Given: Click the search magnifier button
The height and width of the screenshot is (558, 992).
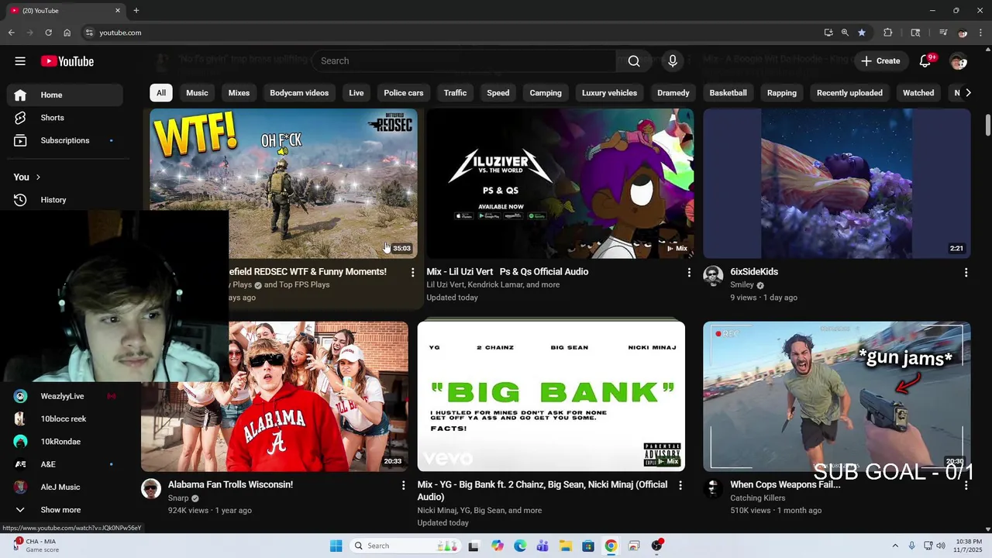Looking at the screenshot, I should (634, 61).
